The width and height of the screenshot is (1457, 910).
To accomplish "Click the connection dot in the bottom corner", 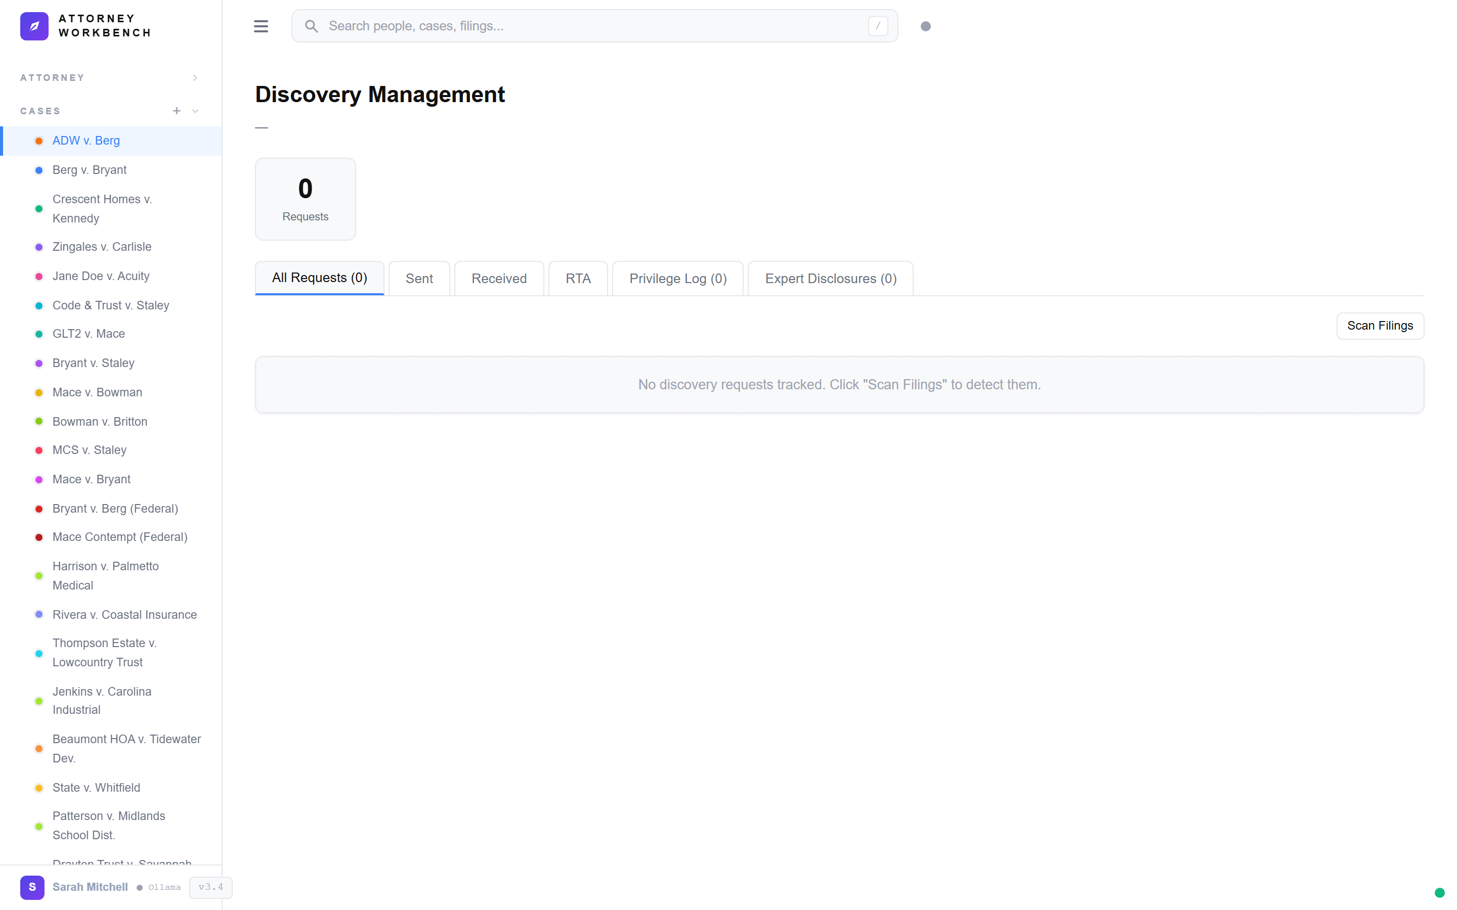I will tap(1439, 893).
